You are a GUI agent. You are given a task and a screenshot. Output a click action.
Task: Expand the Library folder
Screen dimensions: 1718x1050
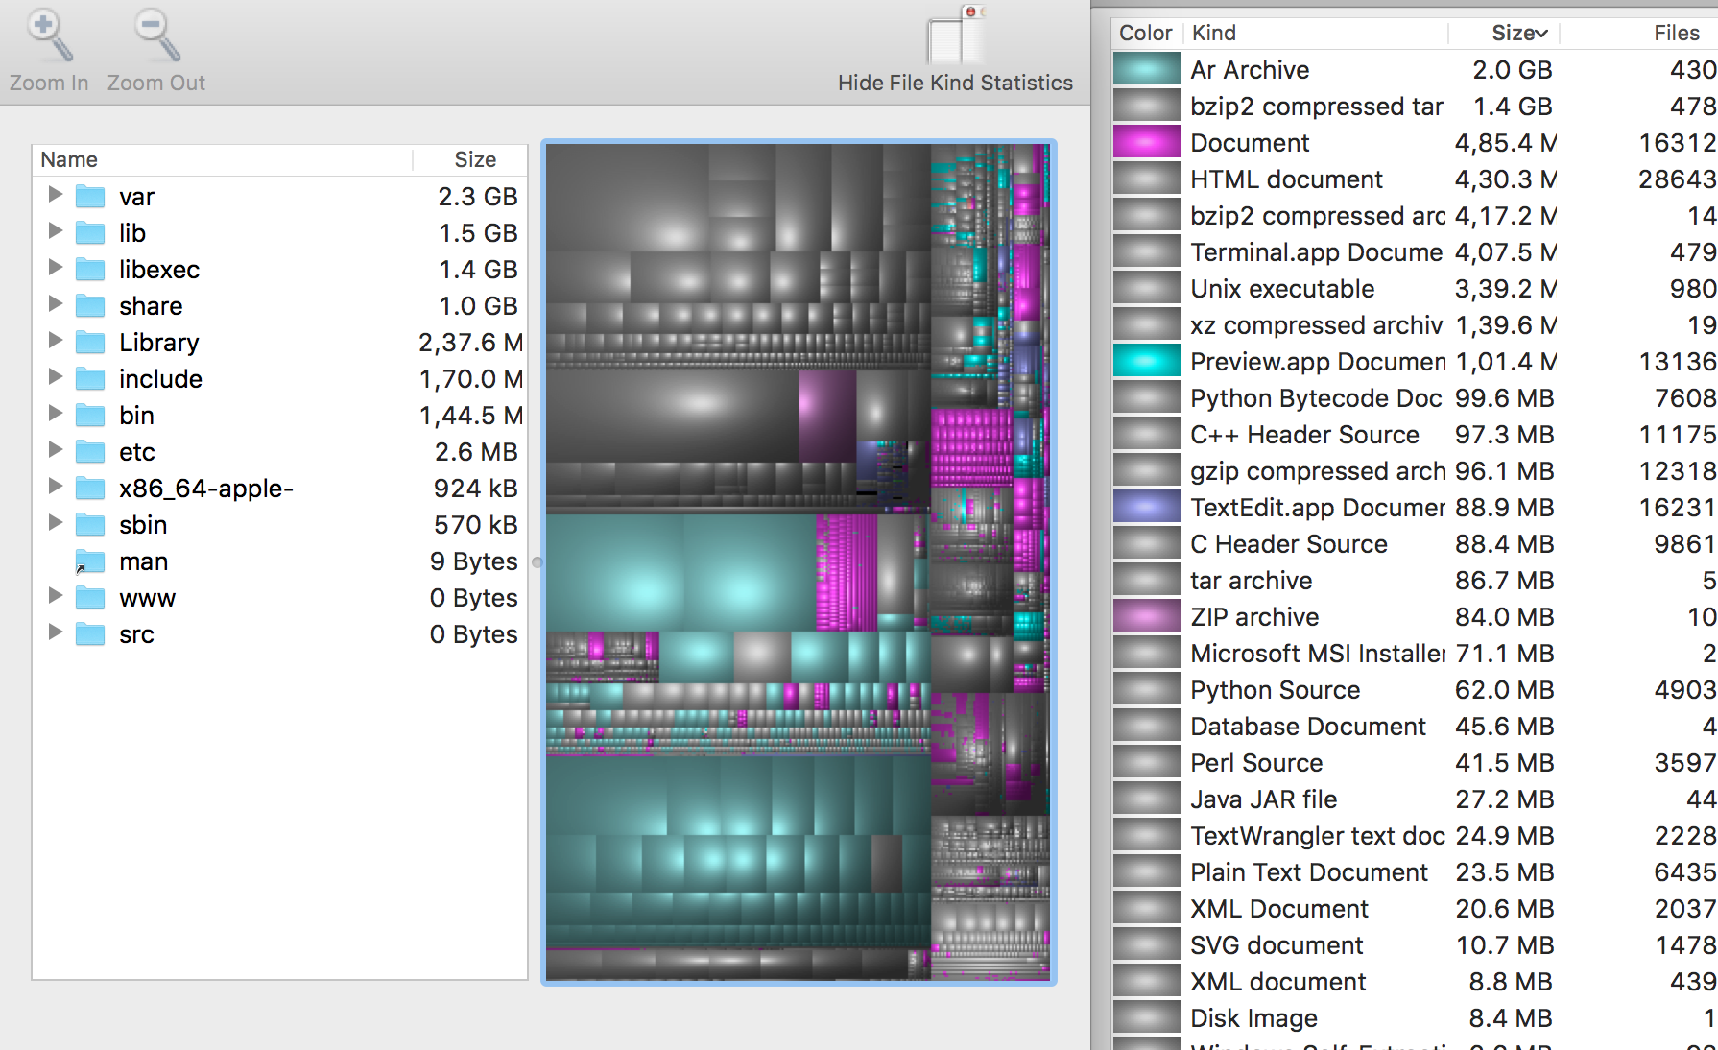55,341
